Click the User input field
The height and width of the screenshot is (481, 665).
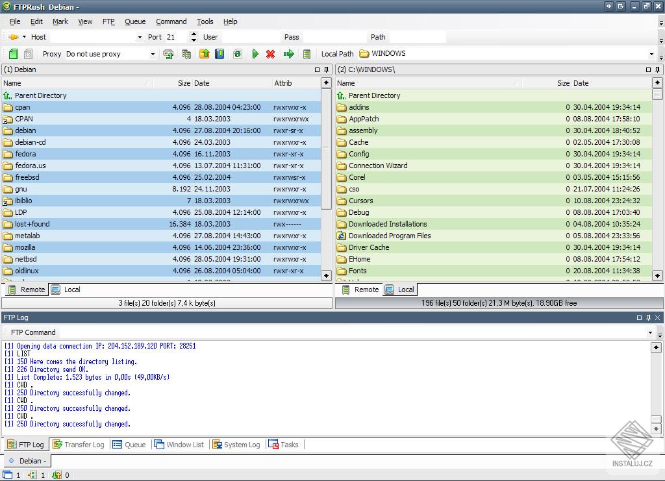tap(249, 37)
